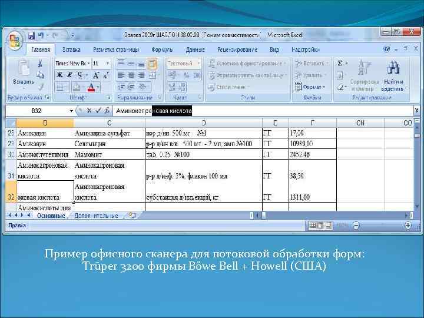
Task: Apply percent style with the % button
Action: click(x=186, y=75)
